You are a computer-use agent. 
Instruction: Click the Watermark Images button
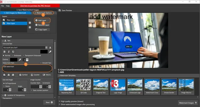pyautogui.click(x=188, y=103)
